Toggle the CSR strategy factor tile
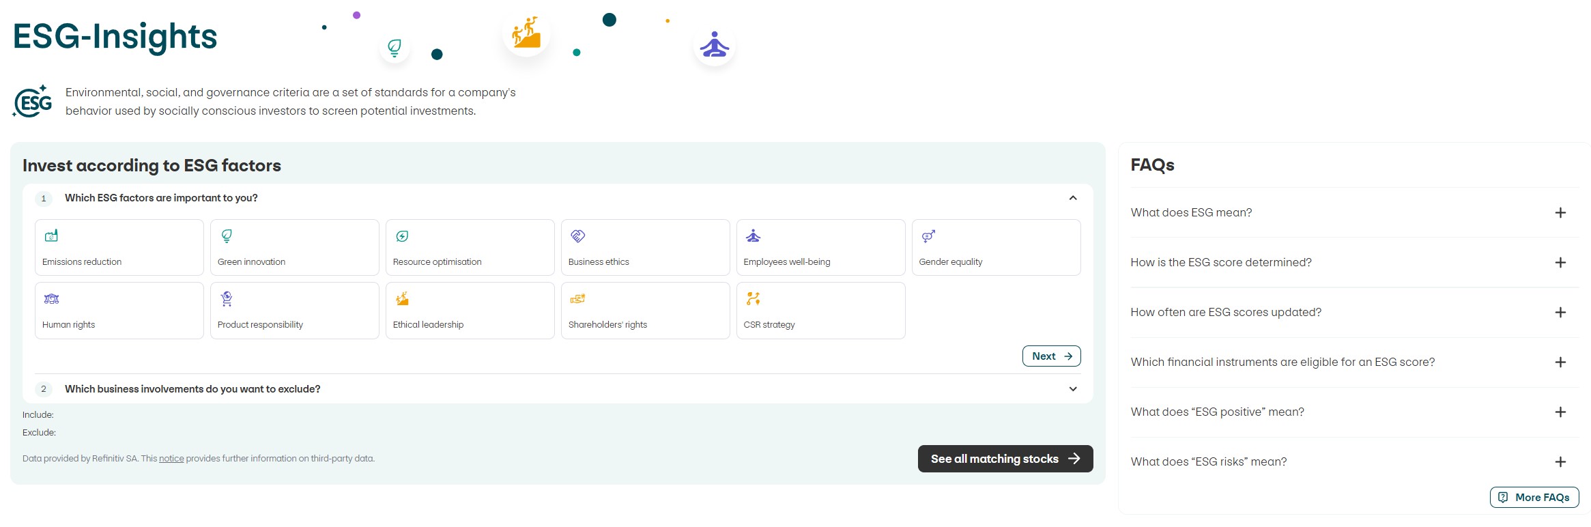 point(820,311)
